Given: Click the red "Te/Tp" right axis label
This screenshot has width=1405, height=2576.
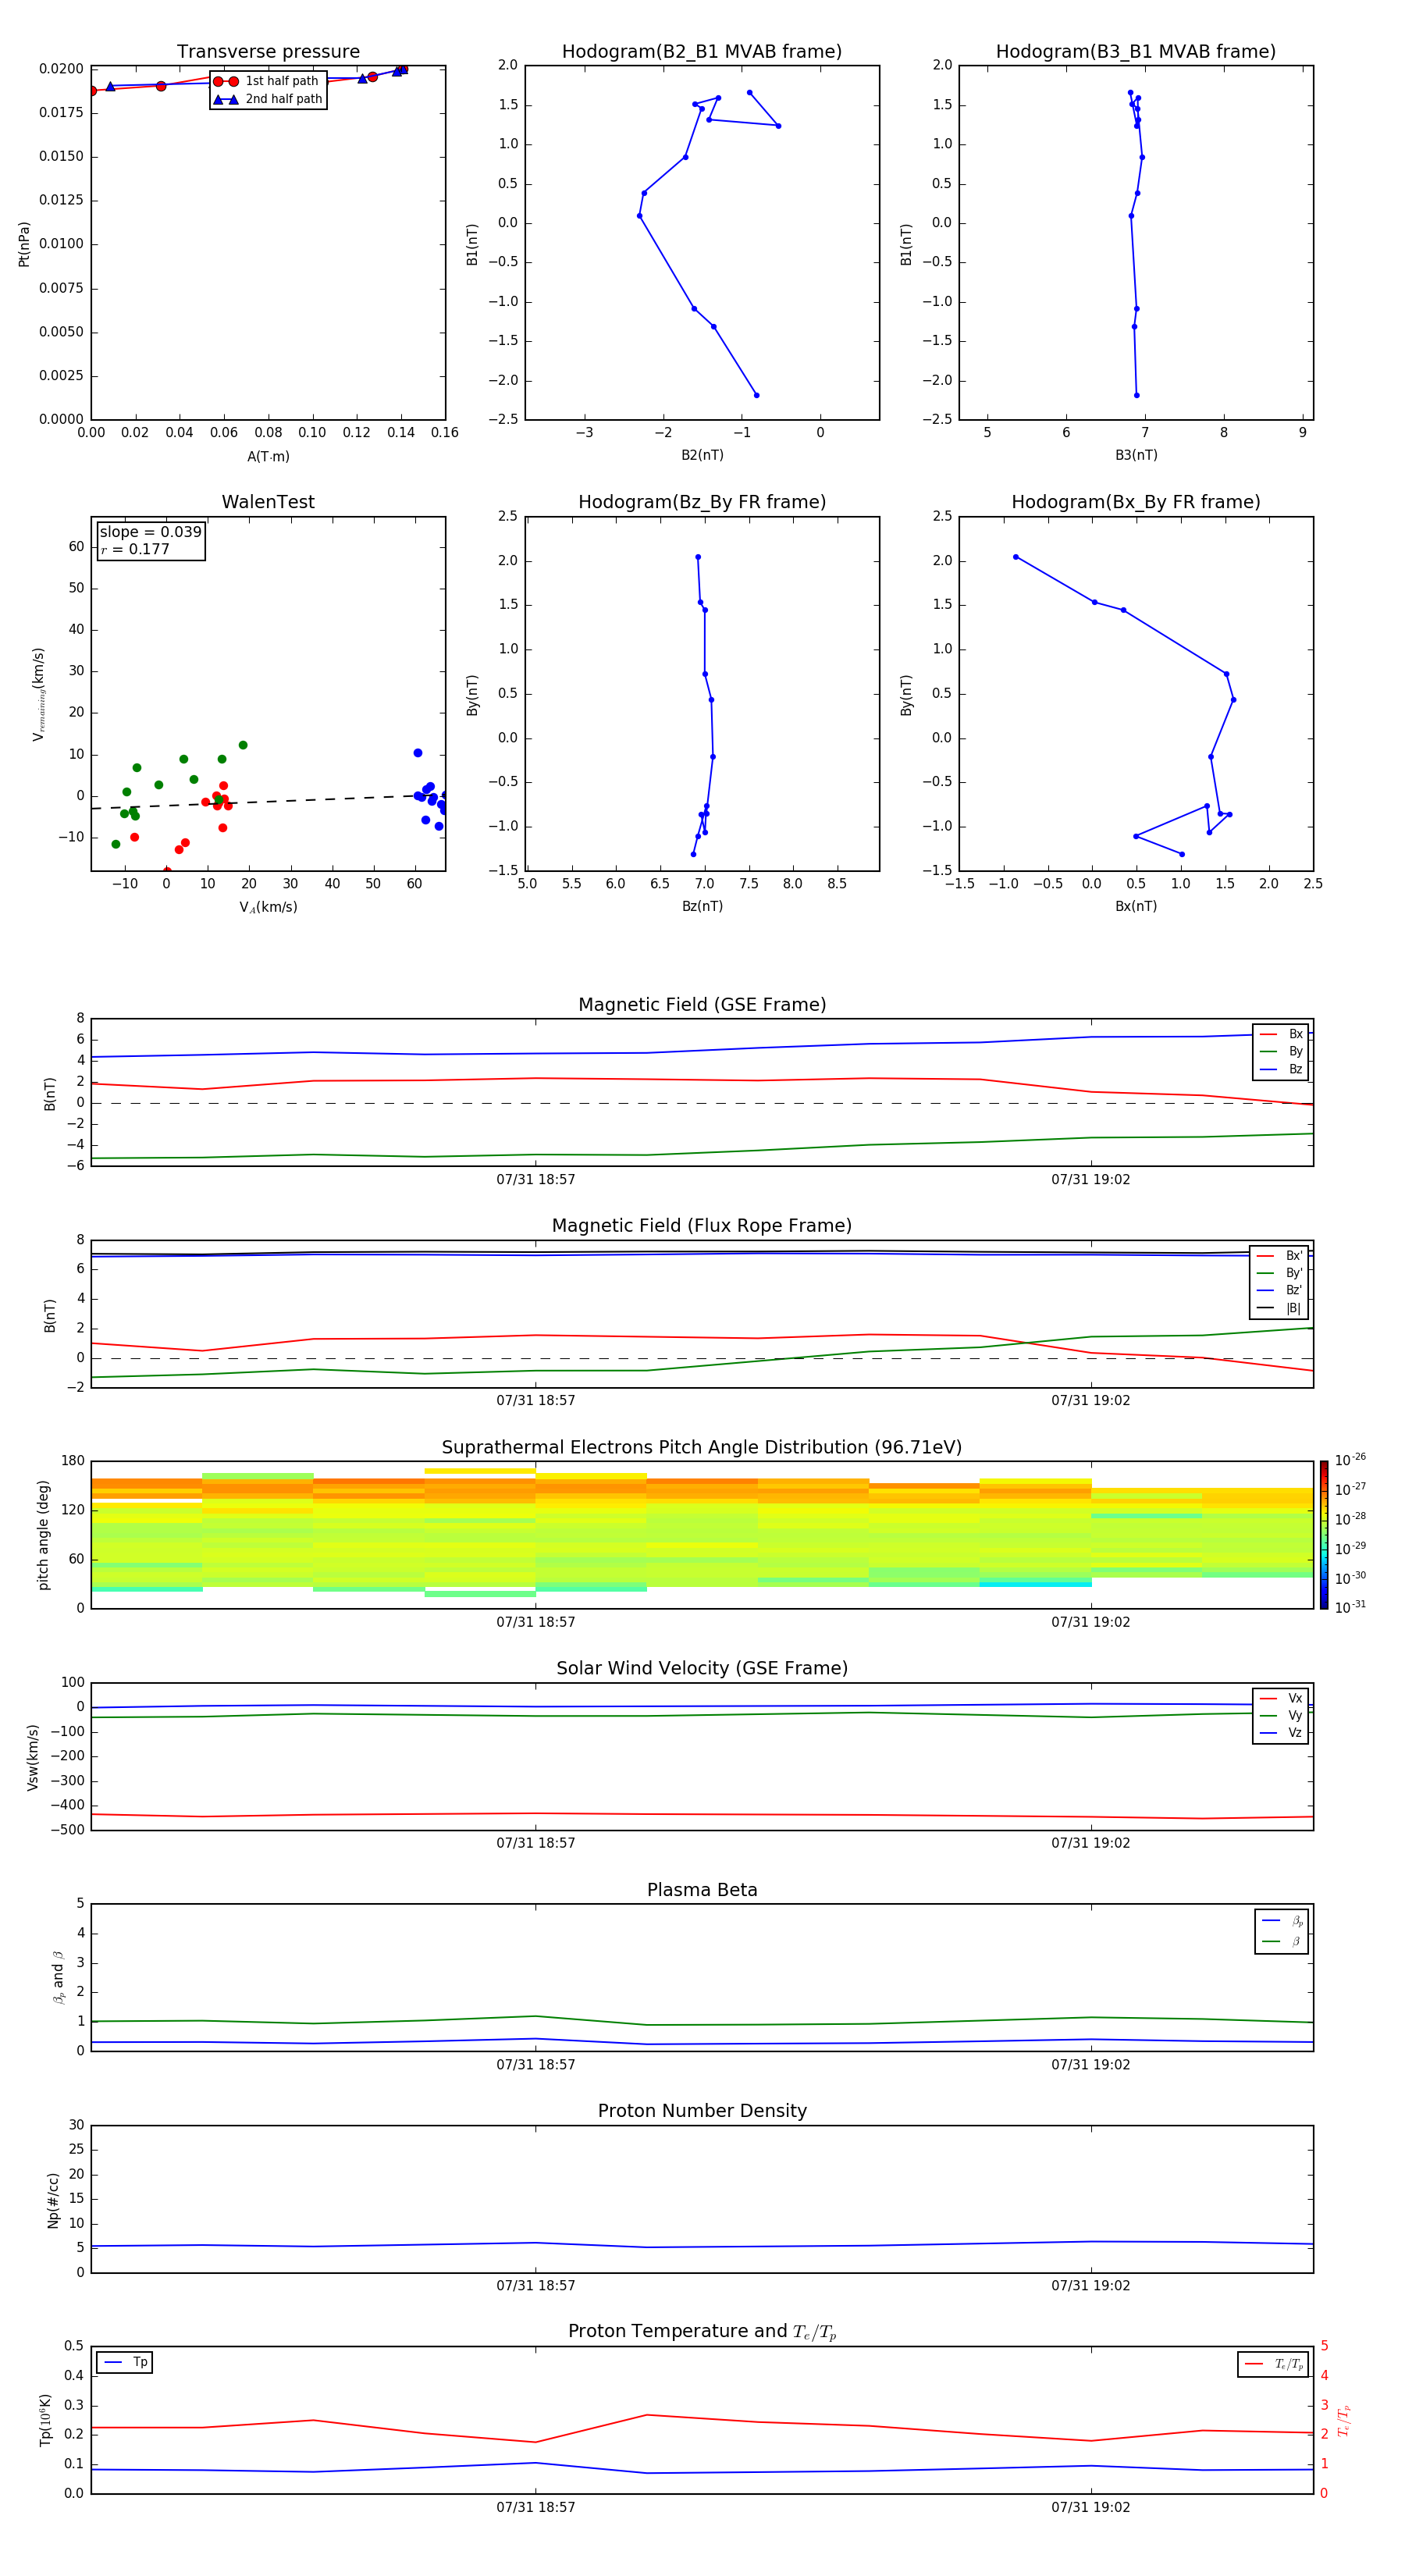Looking at the screenshot, I should pyautogui.click(x=1344, y=2420).
